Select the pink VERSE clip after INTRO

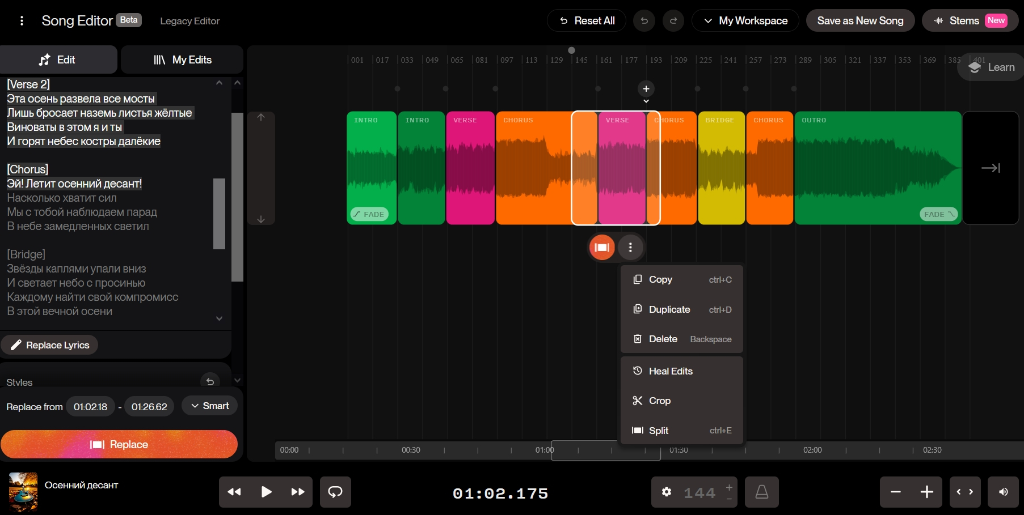(x=470, y=168)
